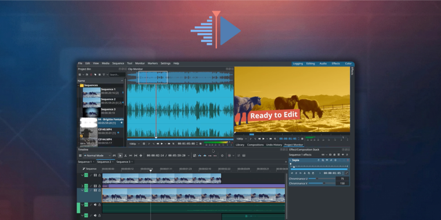This screenshot has width=441, height=220.
Task: Open the dropdown arrow next to timeline record
Action: click(x=233, y=156)
